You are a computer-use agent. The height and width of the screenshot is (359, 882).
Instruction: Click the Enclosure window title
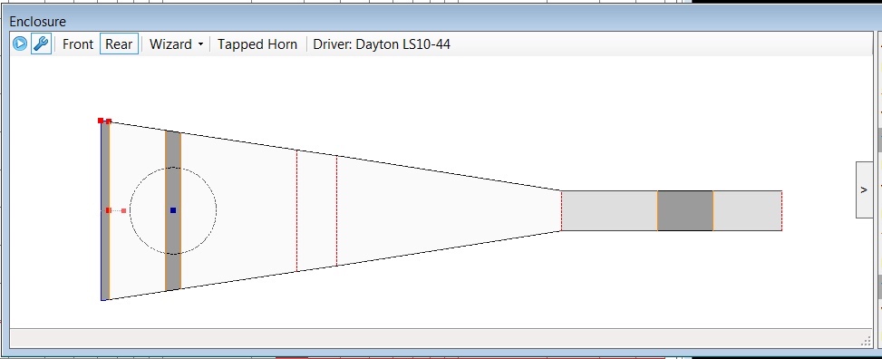pos(38,22)
